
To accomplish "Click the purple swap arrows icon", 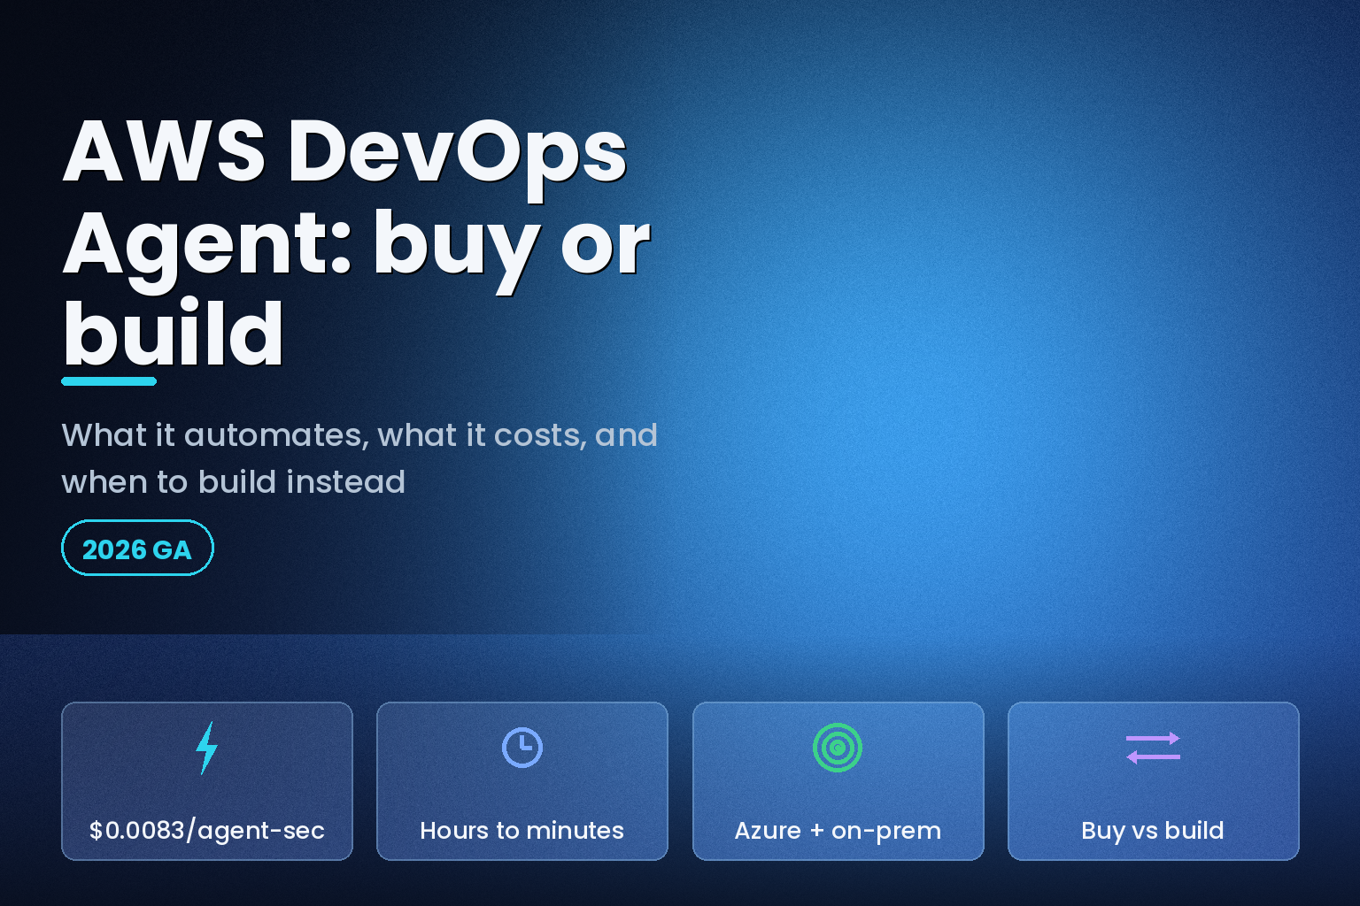I will (x=1153, y=748).
